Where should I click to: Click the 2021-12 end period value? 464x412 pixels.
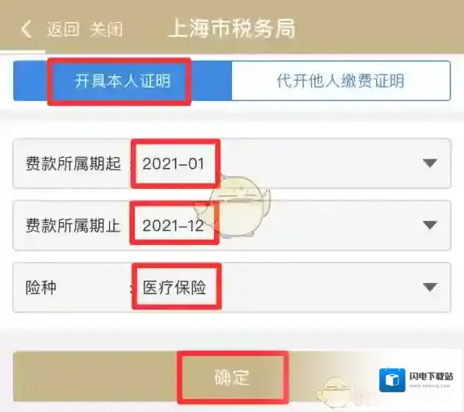tap(174, 225)
